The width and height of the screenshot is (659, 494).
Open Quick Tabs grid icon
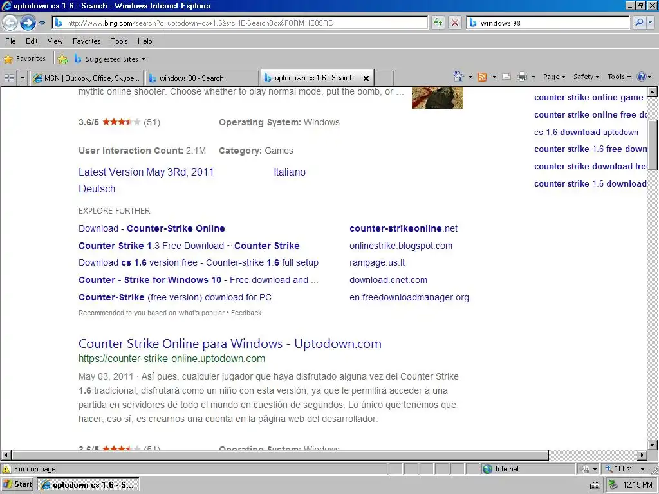[9, 78]
